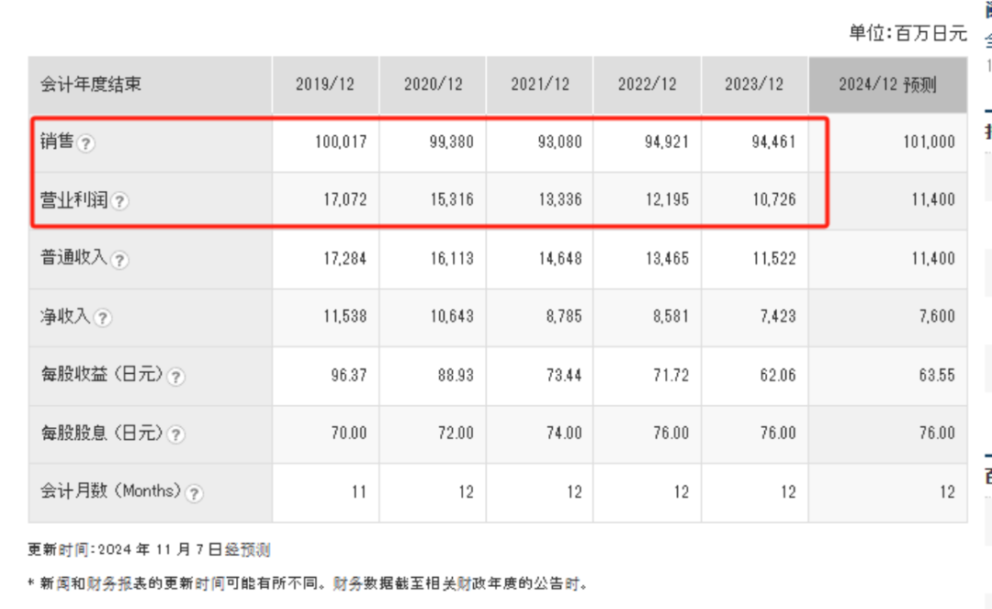
Task: Click the ordinary income value 11,522
Action: click(x=773, y=259)
